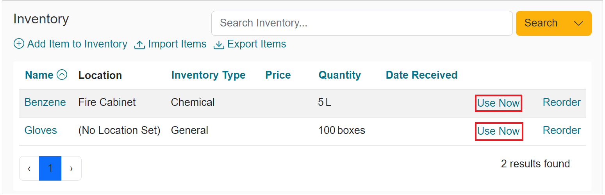The image size is (605, 195).
Task: Click Use Now for Benzene
Action: [x=498, y=103]
